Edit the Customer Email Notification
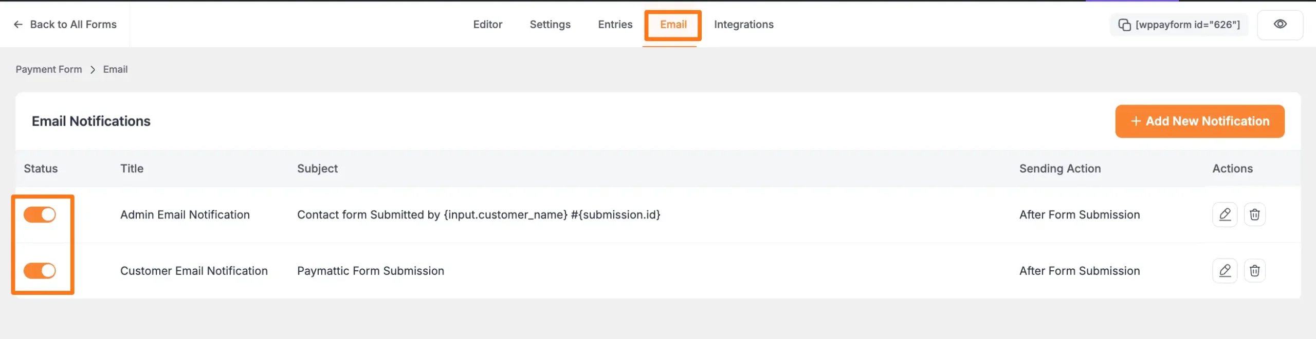The width and height of the screenshot is (1316, 339). 1224,270
